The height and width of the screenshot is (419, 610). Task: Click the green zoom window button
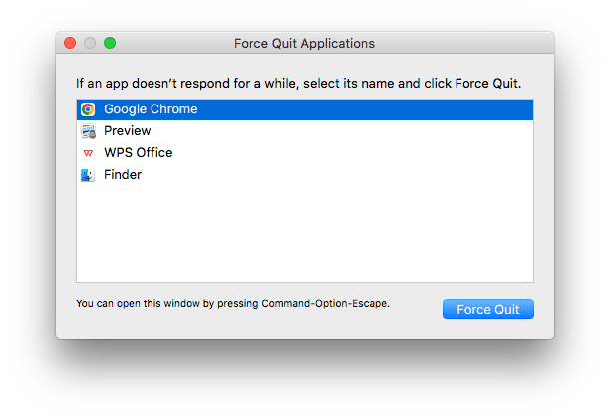(110, 43)
